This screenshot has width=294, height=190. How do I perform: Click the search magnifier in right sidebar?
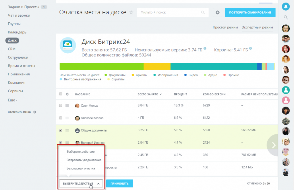point(286,17)
